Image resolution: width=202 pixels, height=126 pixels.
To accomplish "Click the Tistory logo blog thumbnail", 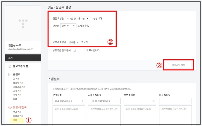I will pyautogui.click(x=23, y=24).
